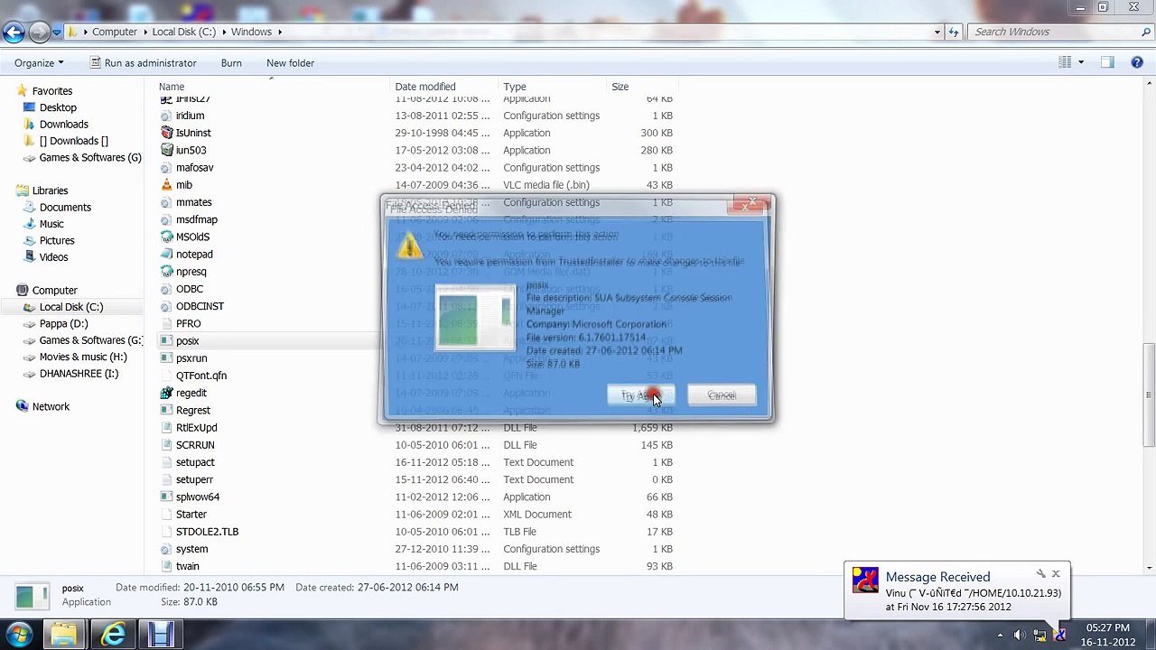Open the address bar history dropdown
This screenshot has height=650, width=1156.
coord(938,32)
